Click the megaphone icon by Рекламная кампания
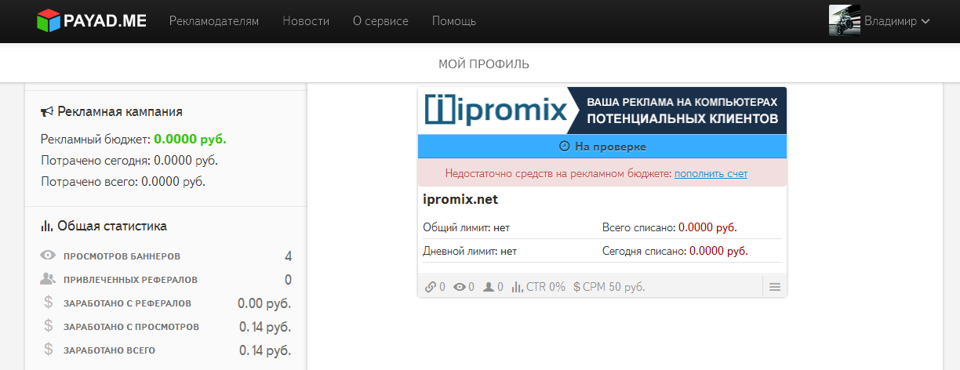Image resolution: width=960 pixels, height=370 pixels. (46, 112)
